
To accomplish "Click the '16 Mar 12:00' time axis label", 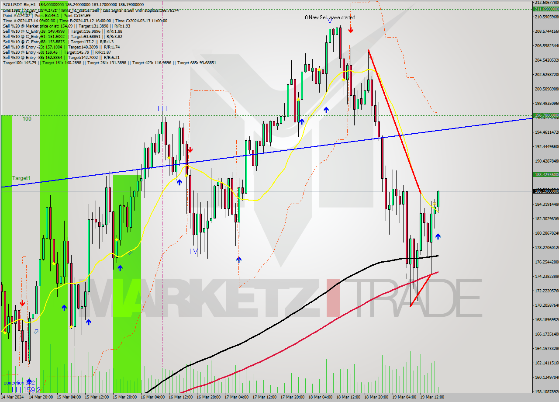I will [x=181, y=397].
